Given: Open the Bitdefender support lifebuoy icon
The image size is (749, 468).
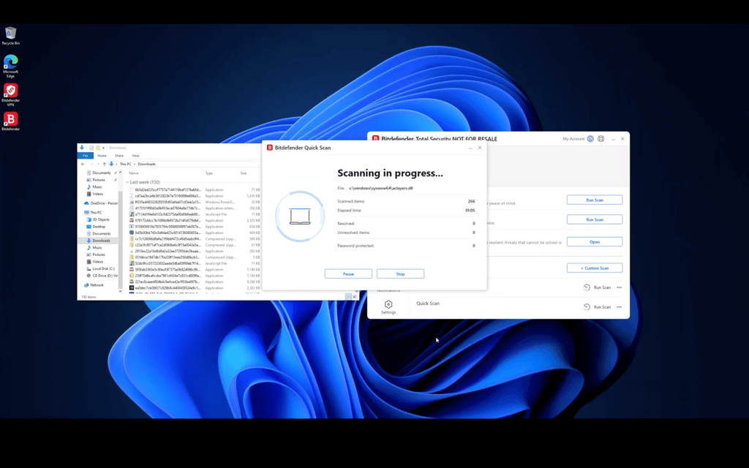Looking at the screenshot, I should click(601, 138).
